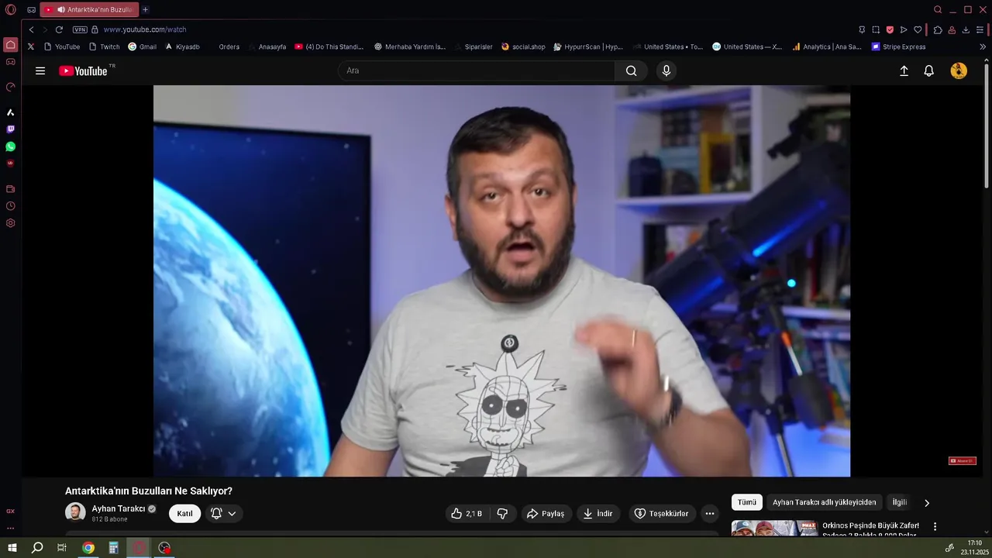Image resolution: width=992 pixels, height=558 pixels.
Task: Click the address bar URL
Action: click(x=145, y=29)
